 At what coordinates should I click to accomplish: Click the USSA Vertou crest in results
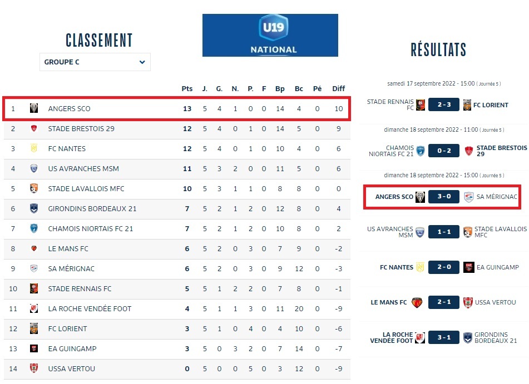click(468, 302)
